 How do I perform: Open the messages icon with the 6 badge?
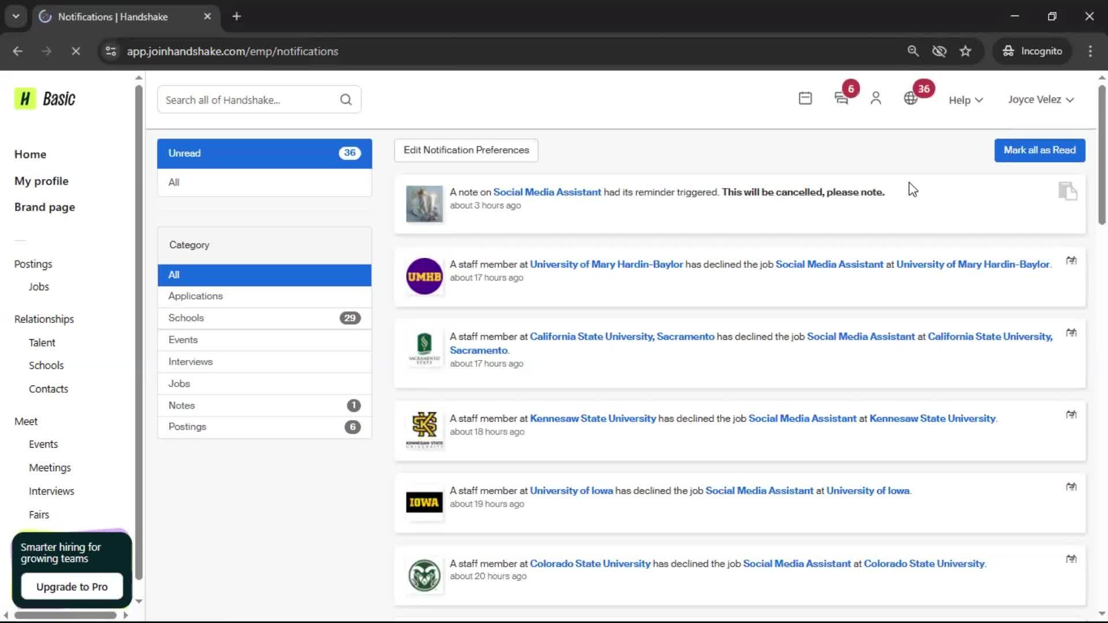pyautogui.click(x=841, y=99)
